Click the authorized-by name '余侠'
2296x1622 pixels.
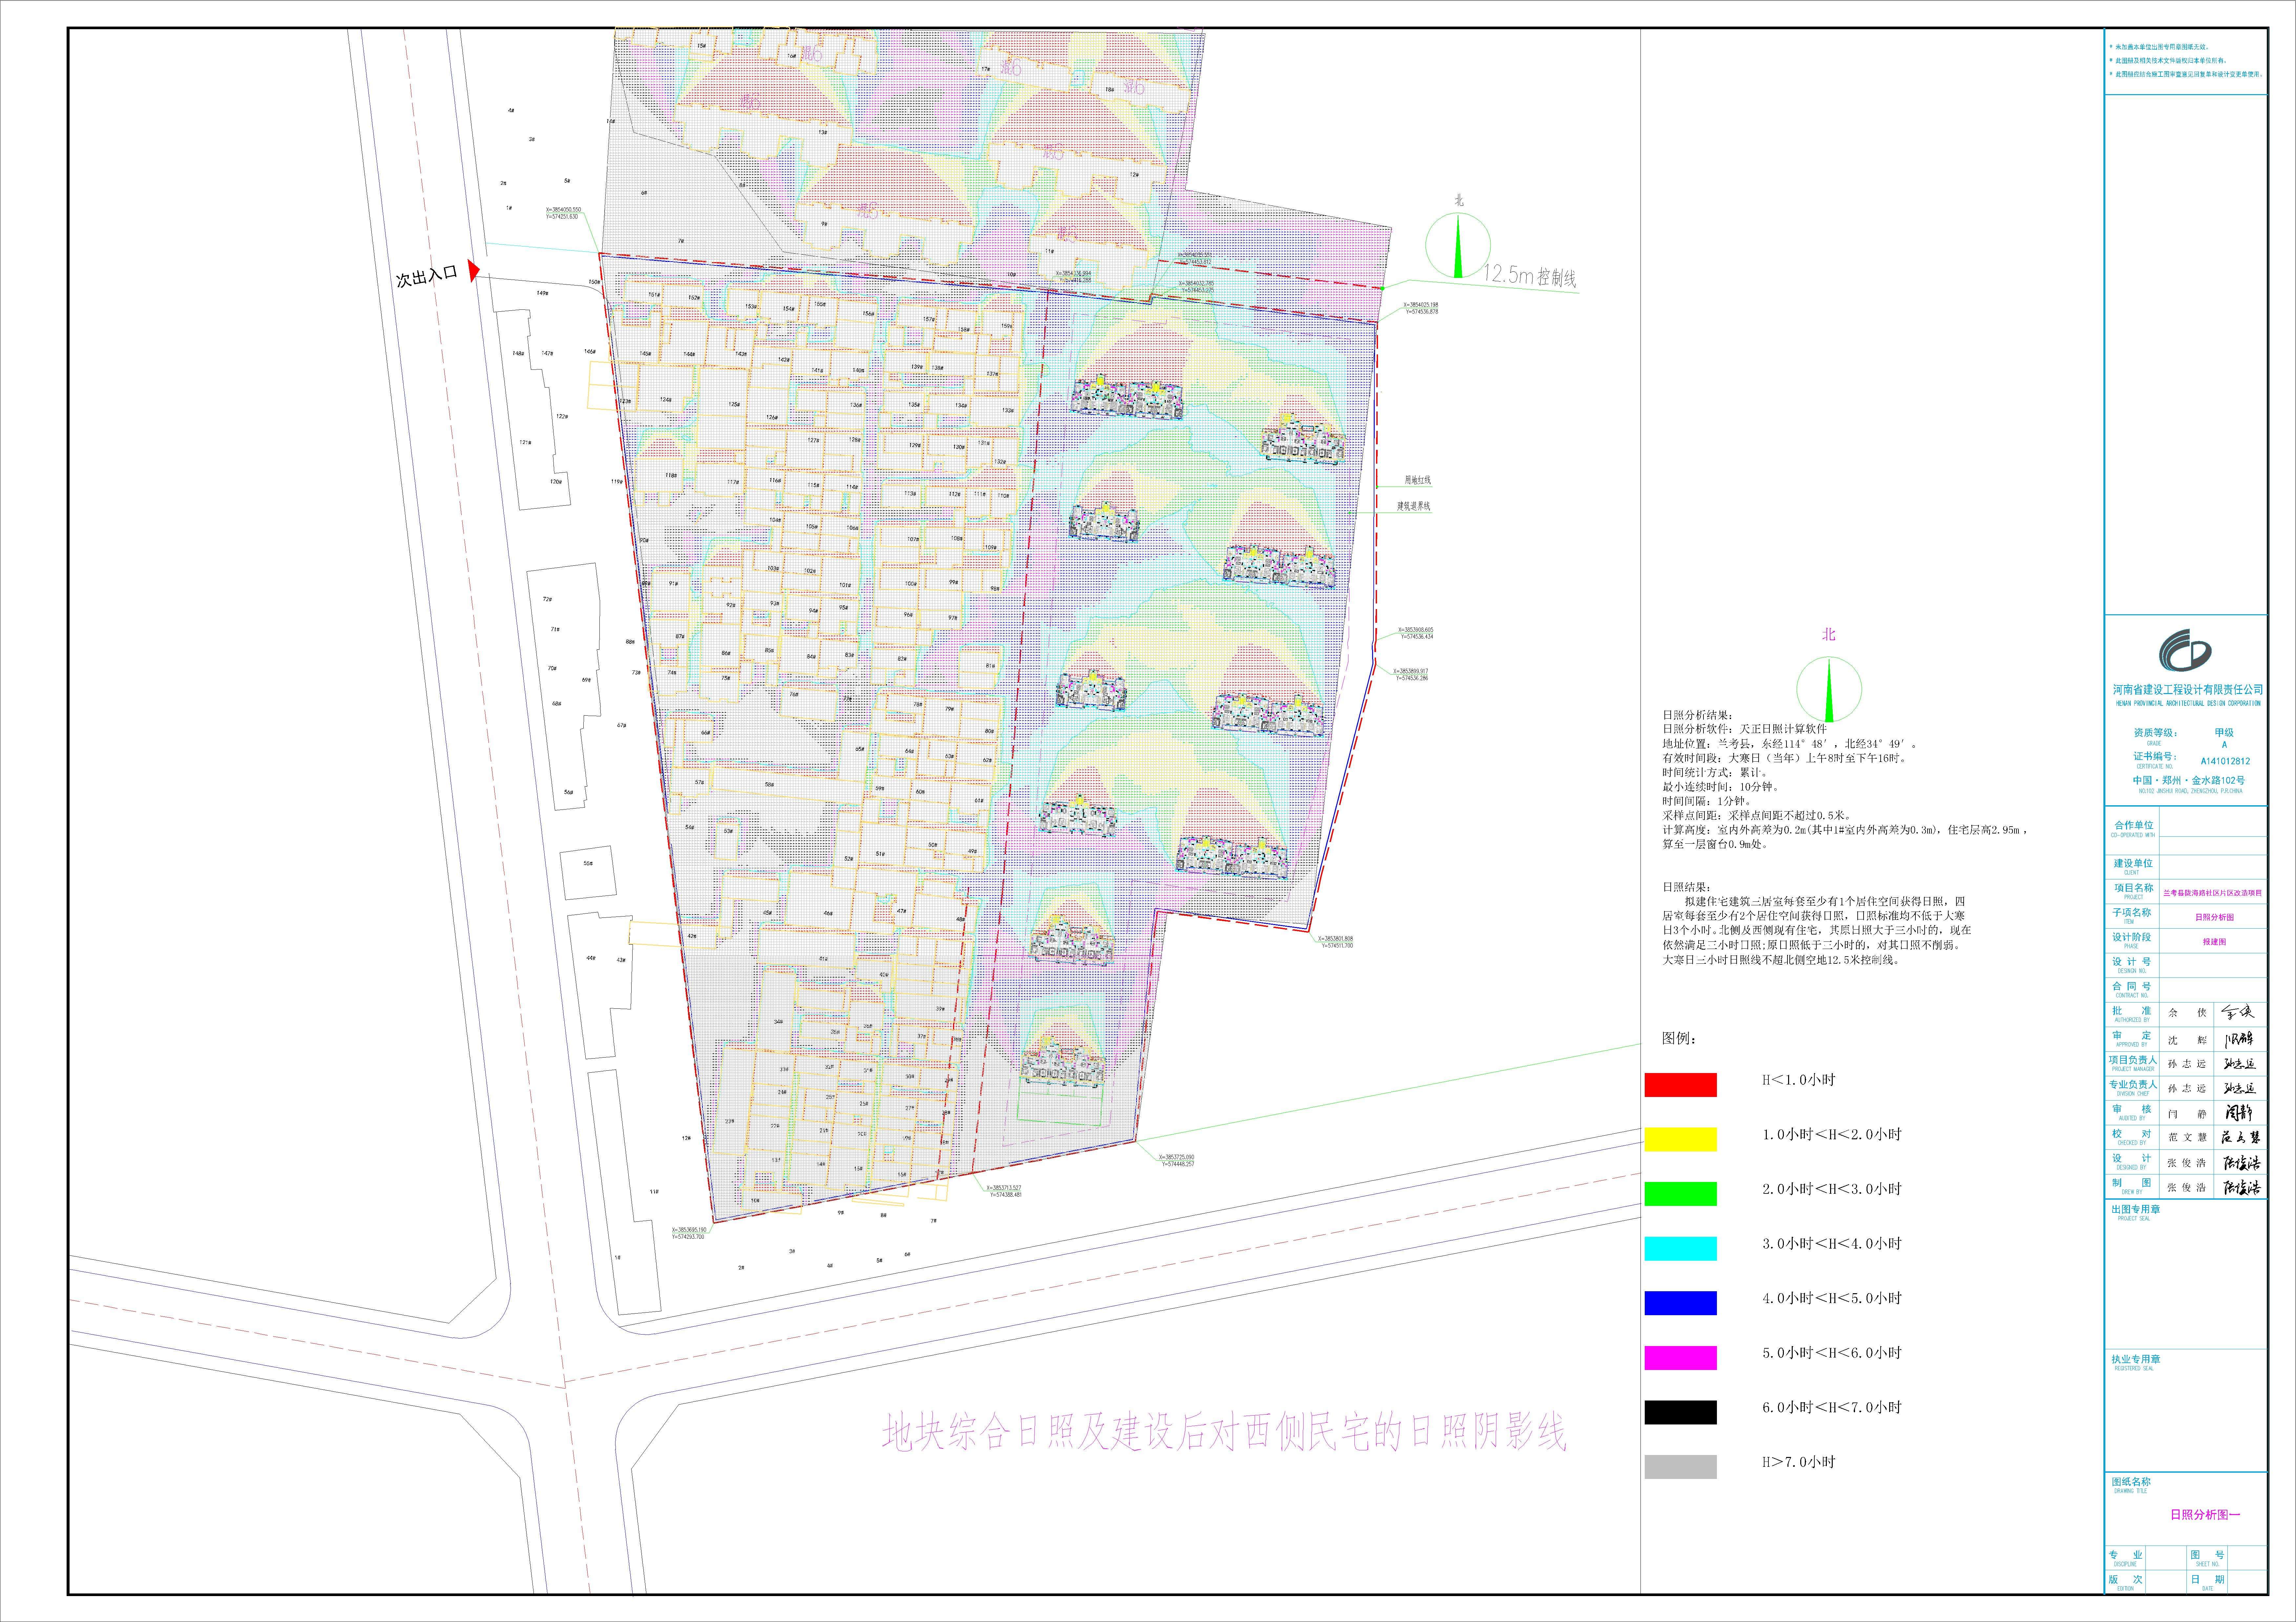click(2187, 1013)
